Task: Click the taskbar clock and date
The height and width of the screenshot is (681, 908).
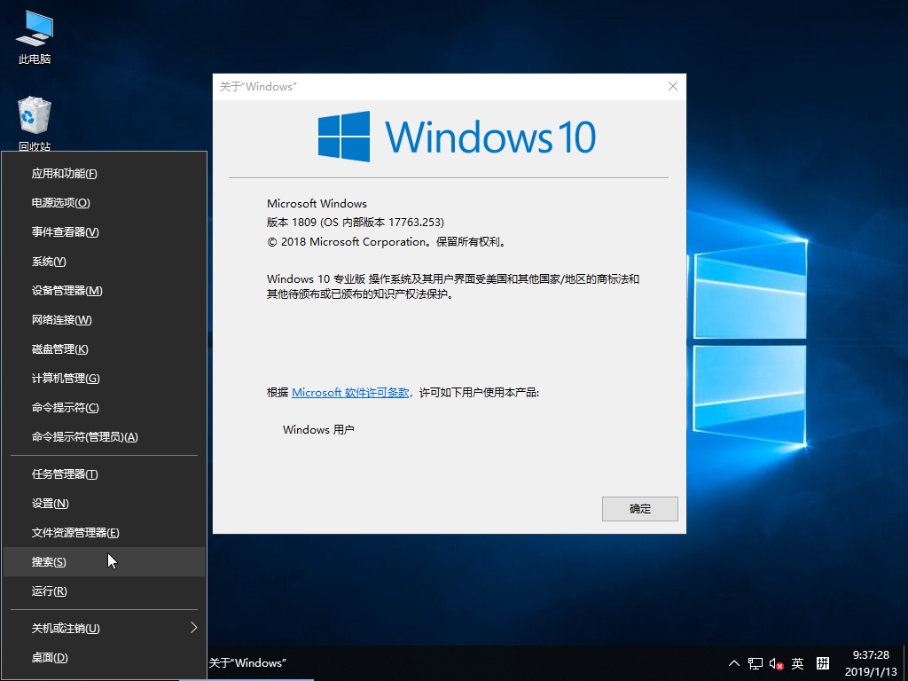Action: tap(870, 663)
